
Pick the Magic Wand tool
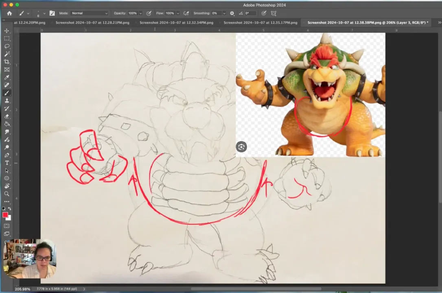click(7, 54)
